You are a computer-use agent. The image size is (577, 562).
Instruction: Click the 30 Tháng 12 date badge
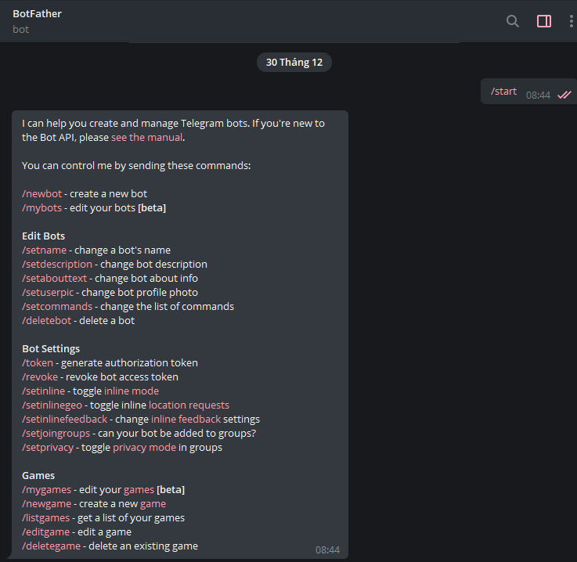pyautogui.click(x=294, y=63)
